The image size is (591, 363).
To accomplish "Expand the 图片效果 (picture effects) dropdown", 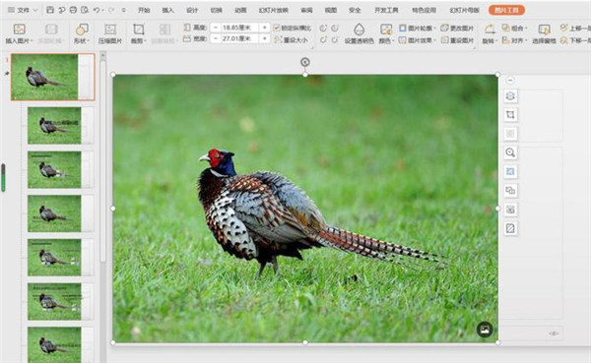I will [418, 39].
